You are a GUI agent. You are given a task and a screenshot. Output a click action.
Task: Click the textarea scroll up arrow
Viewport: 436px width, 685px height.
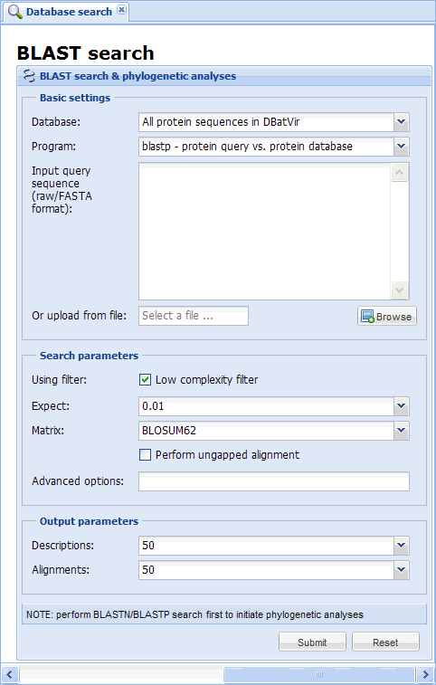point(399,173)
